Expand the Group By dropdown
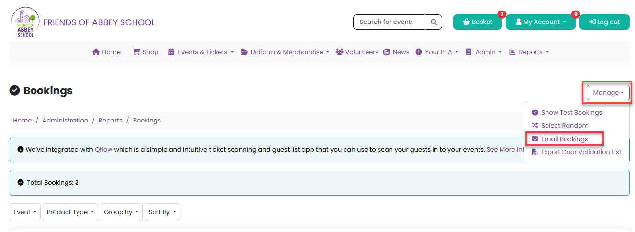Image resolution: width=635 pixels, height=232 pixels. (121, 212)
